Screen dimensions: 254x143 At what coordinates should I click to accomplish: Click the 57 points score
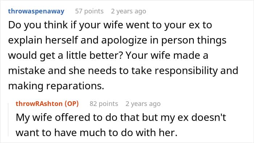pyautogui.click(x=89, y=11)
